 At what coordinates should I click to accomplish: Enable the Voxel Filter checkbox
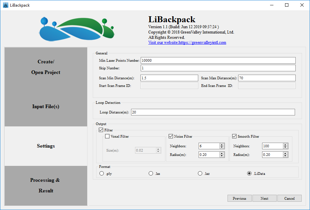click(x=107, y=136)
